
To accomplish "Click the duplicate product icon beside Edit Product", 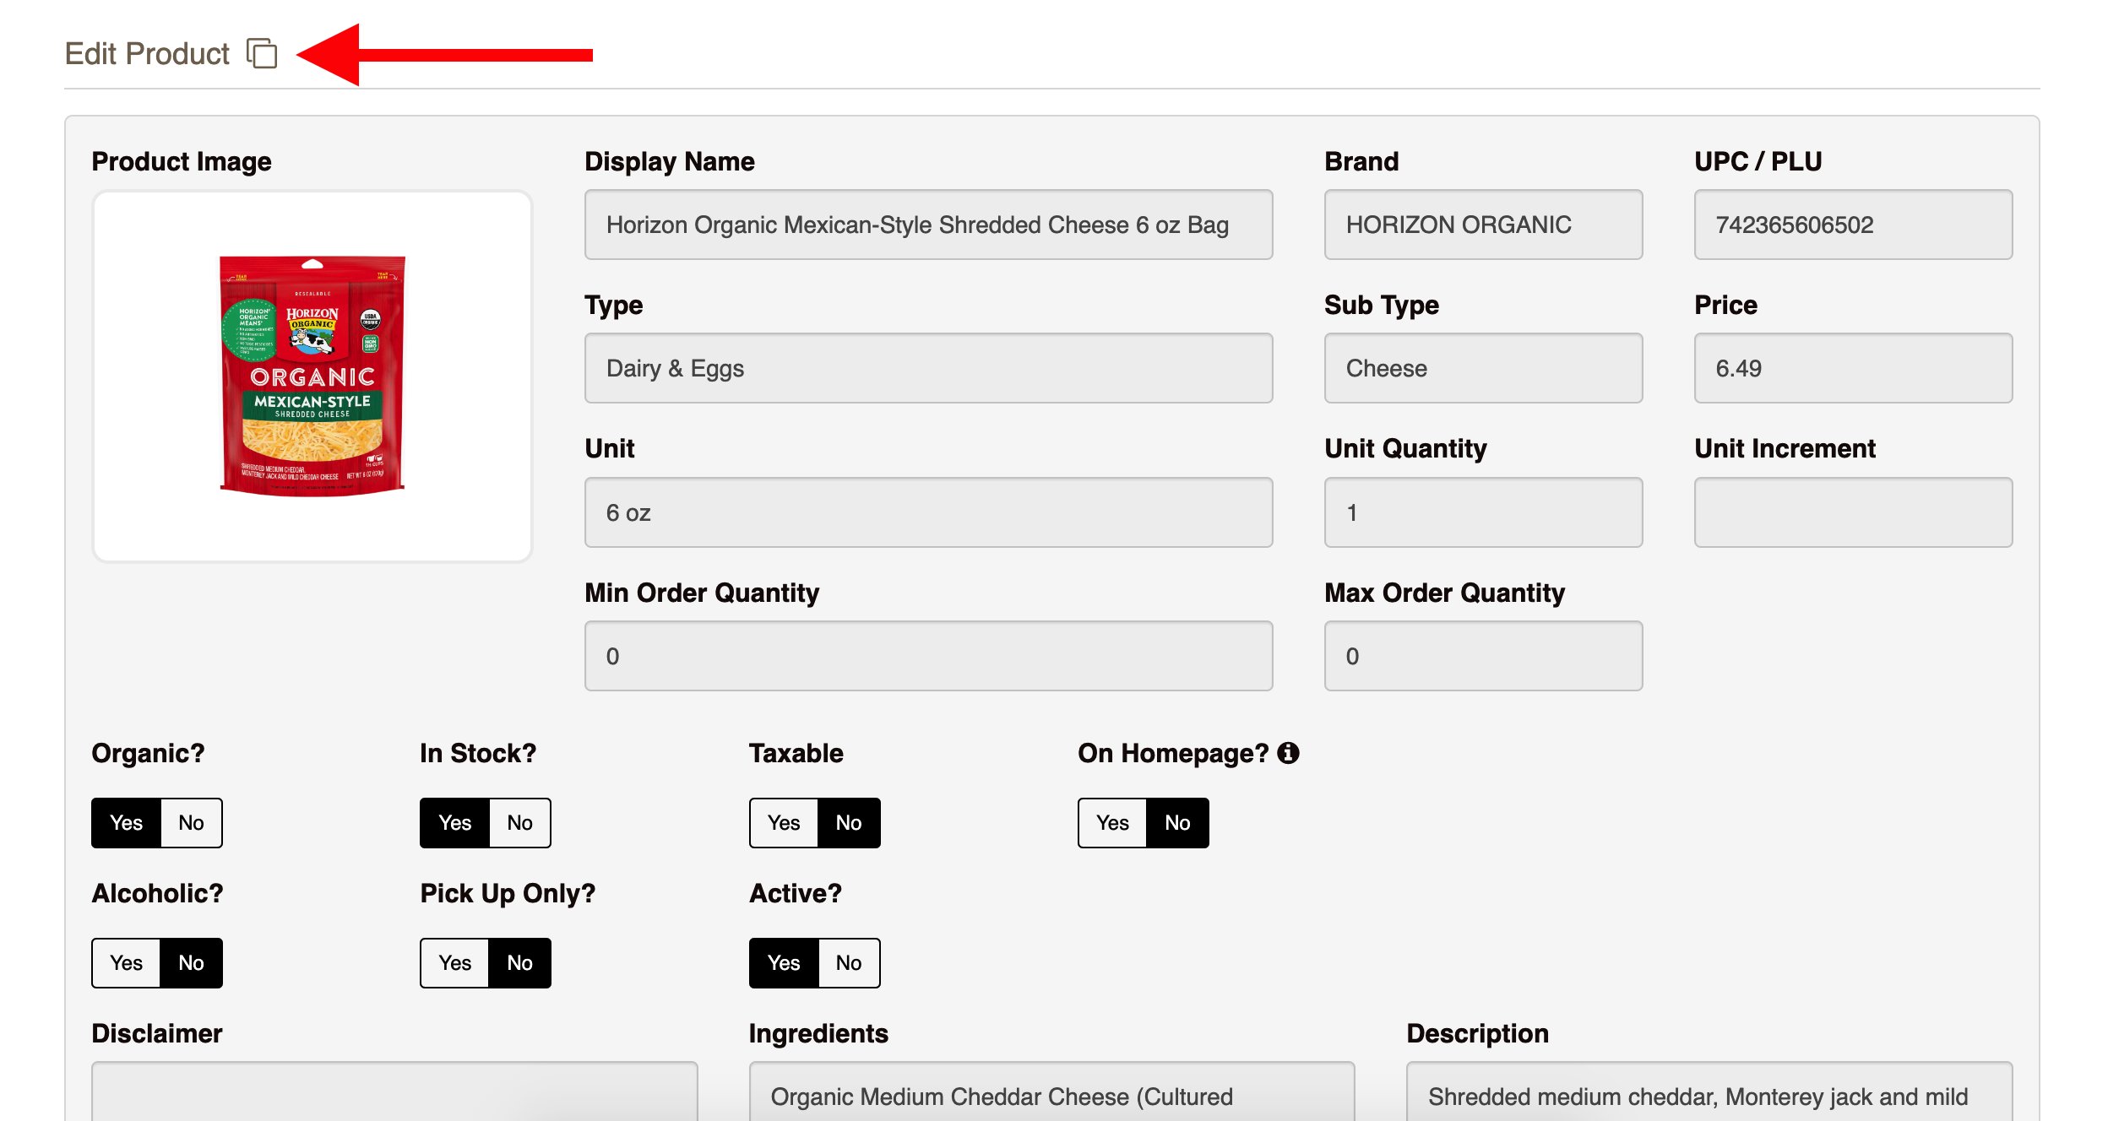I will [262, 53].
